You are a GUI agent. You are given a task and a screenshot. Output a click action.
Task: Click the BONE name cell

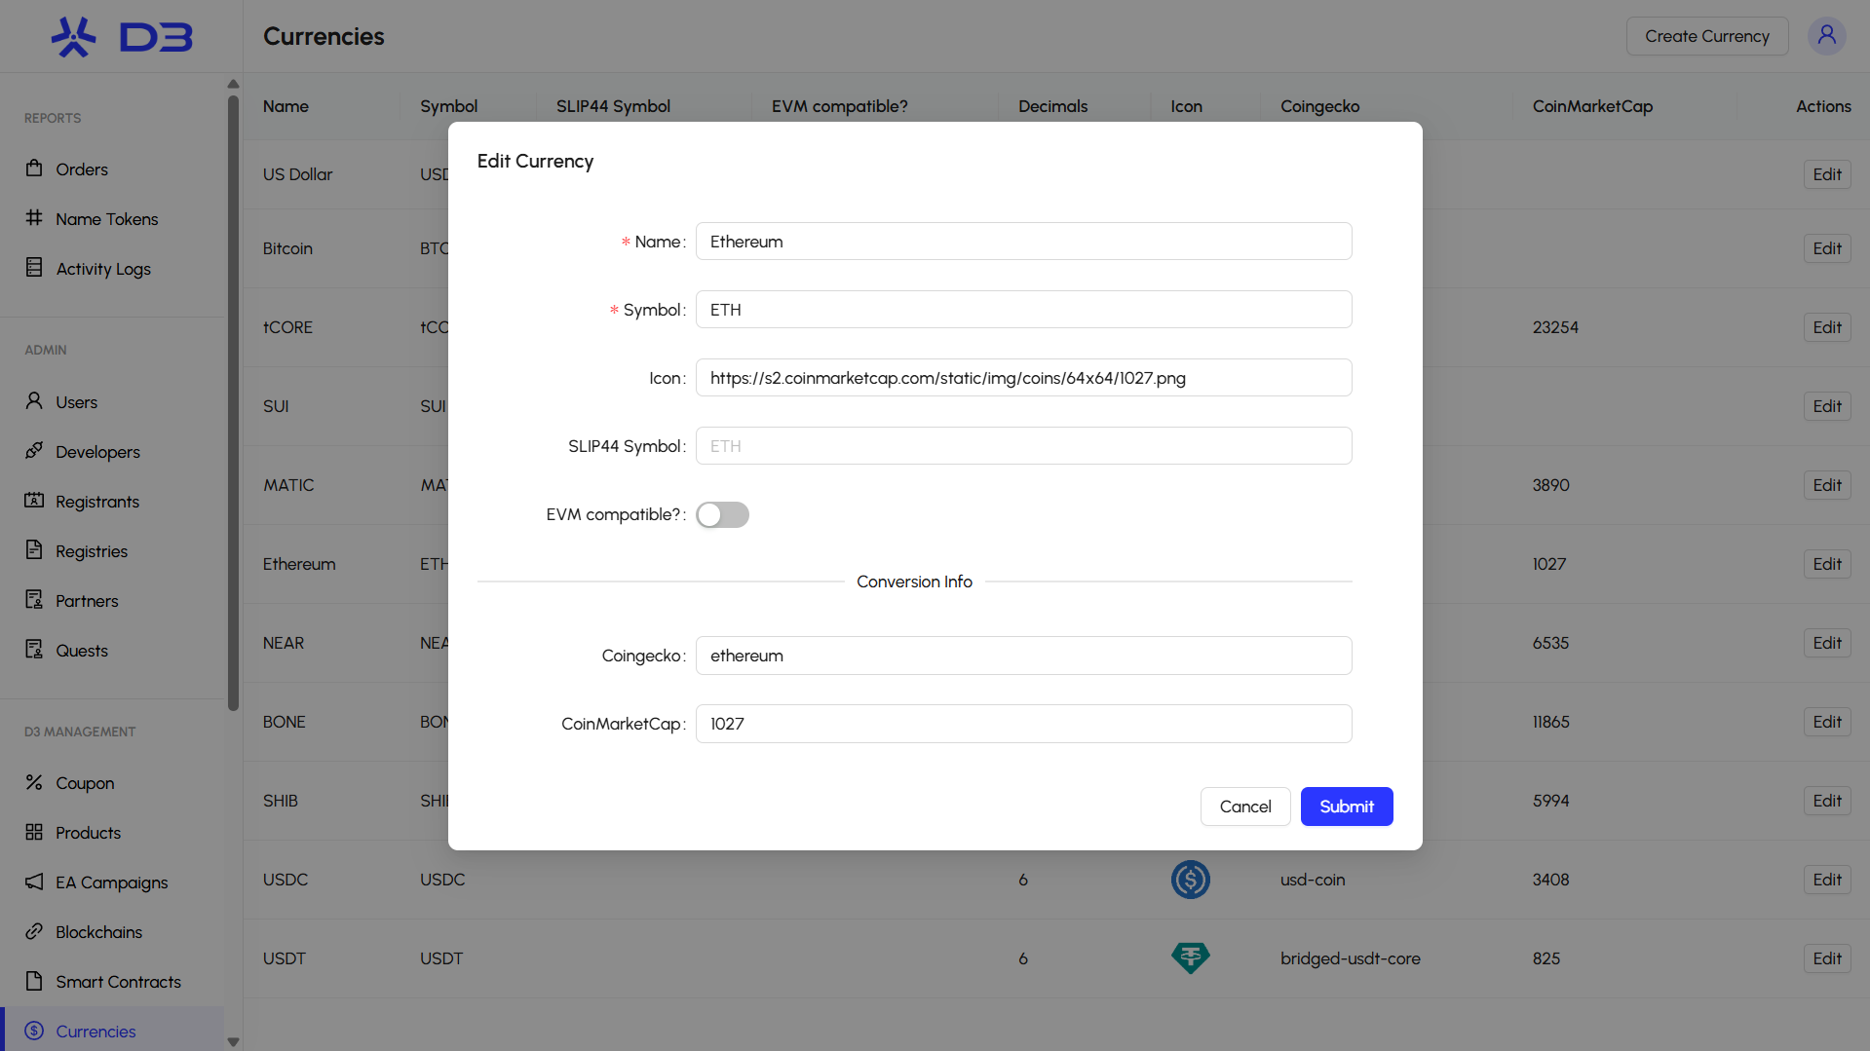click(x=285, y=722)
